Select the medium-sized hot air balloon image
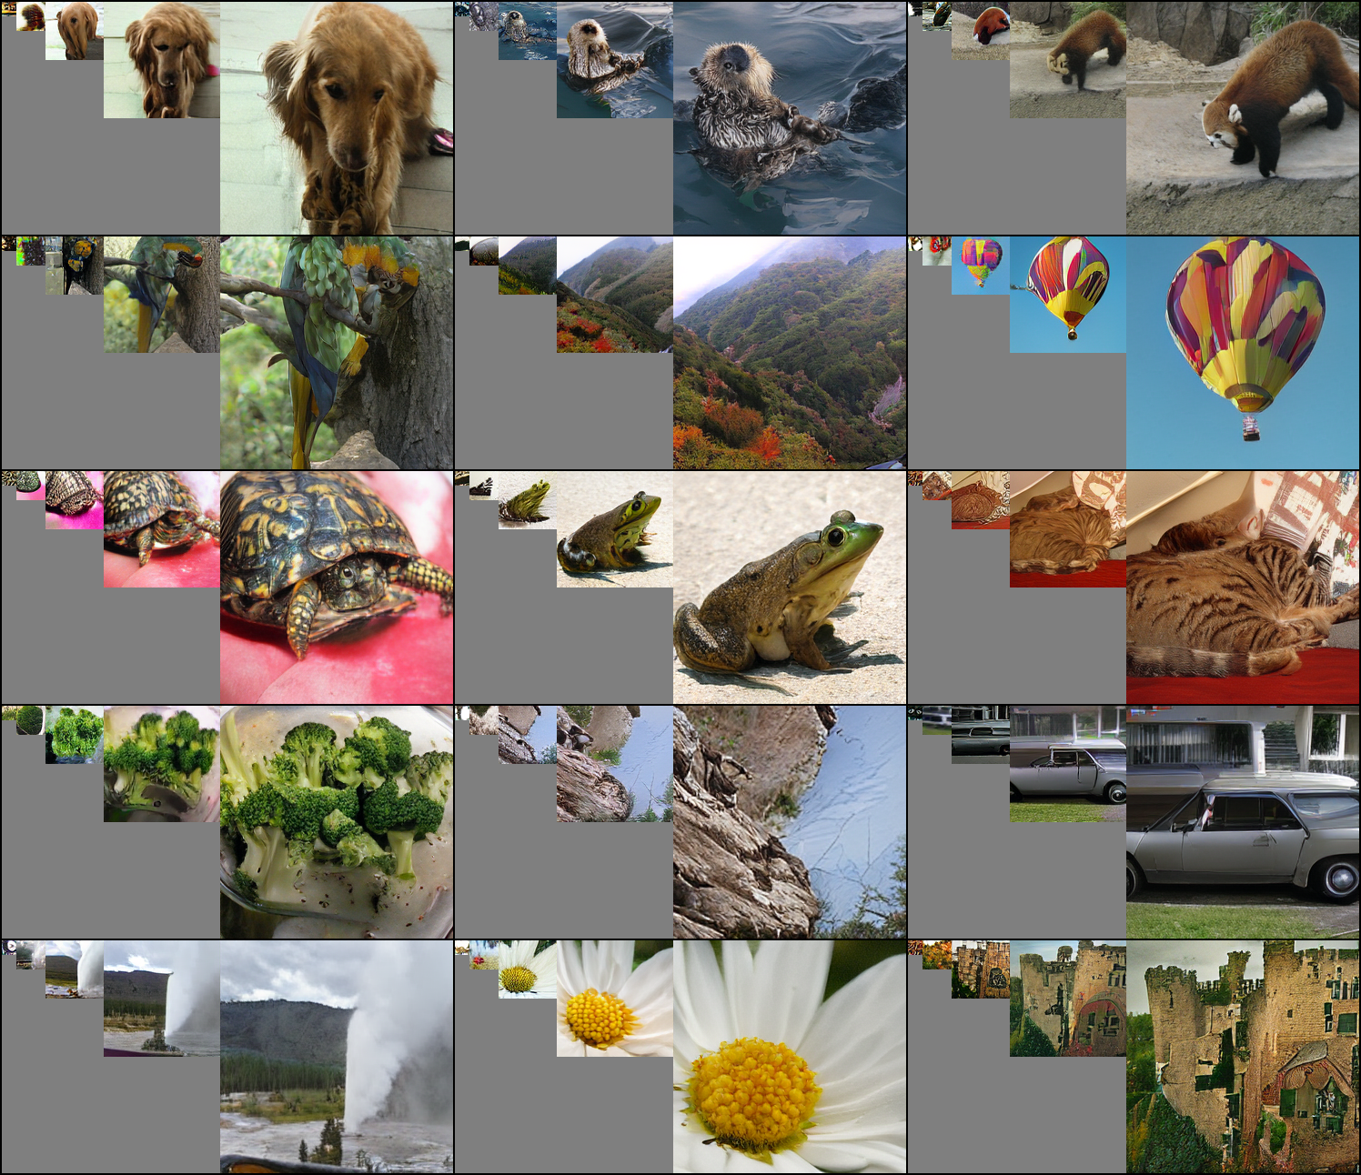 click(x=1068, y=295)
